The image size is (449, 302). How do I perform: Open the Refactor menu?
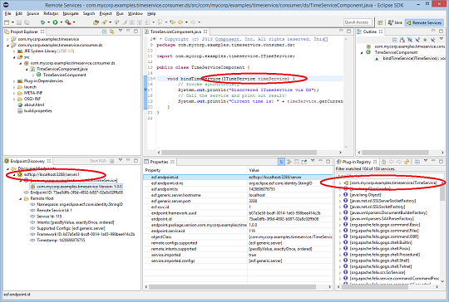click(51, 13)
